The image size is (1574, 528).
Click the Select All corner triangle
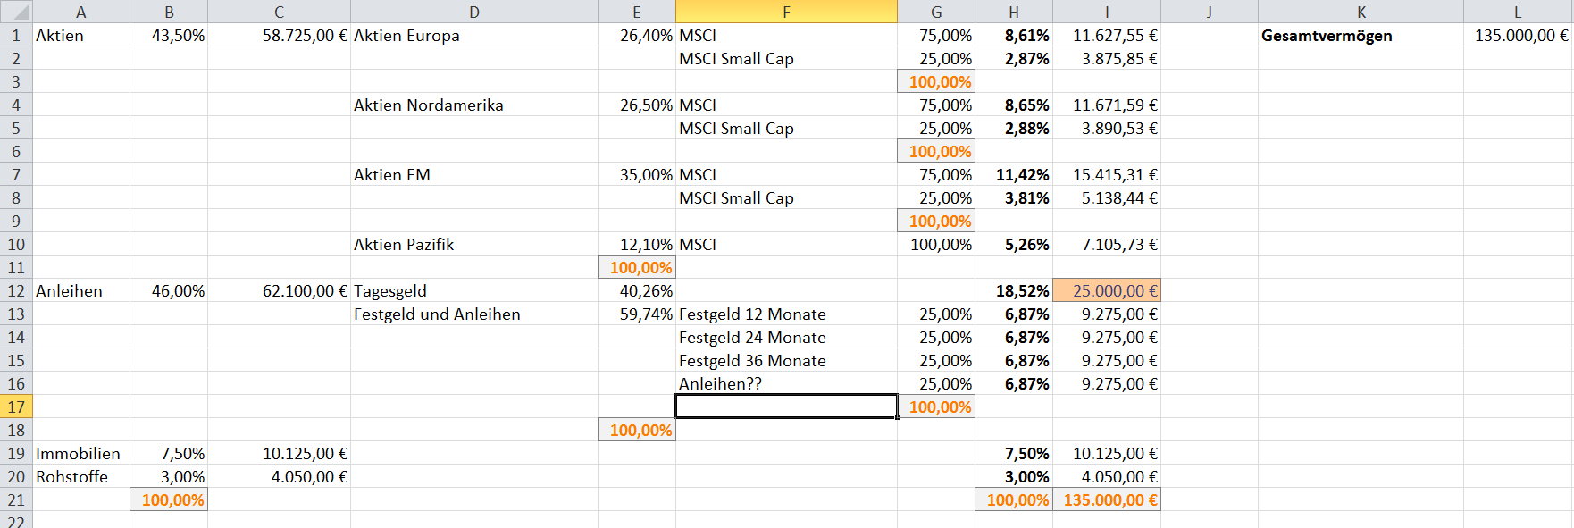(x=16, y=12)
